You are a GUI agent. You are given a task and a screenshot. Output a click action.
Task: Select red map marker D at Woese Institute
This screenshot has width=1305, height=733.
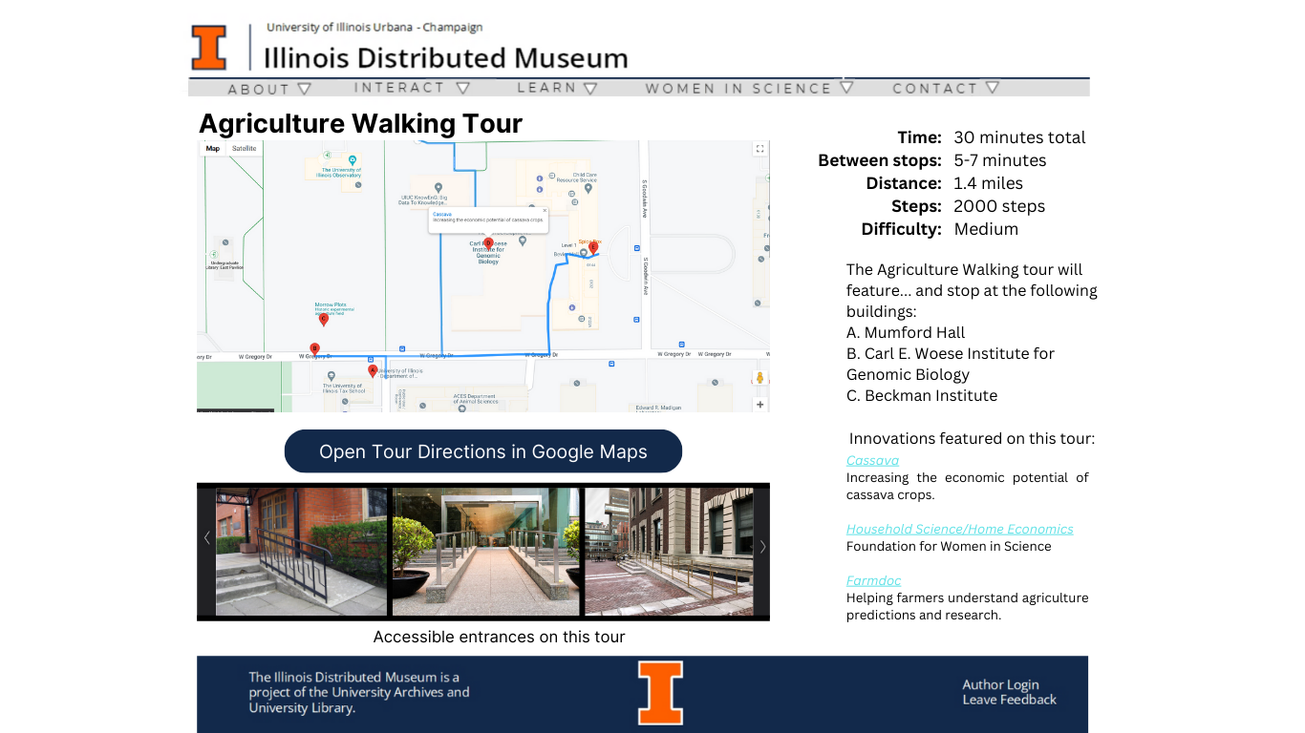pos(488,243)
